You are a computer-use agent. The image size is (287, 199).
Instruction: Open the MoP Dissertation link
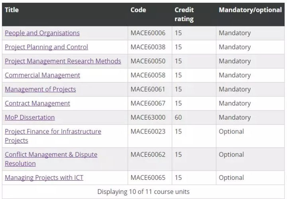tap(30, 117)
